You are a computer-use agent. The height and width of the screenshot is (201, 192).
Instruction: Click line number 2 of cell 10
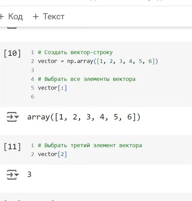pos(32,61)
